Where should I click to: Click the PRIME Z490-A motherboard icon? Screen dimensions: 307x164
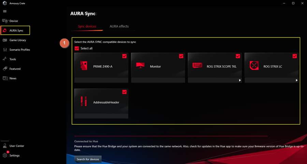pos(84,65)
